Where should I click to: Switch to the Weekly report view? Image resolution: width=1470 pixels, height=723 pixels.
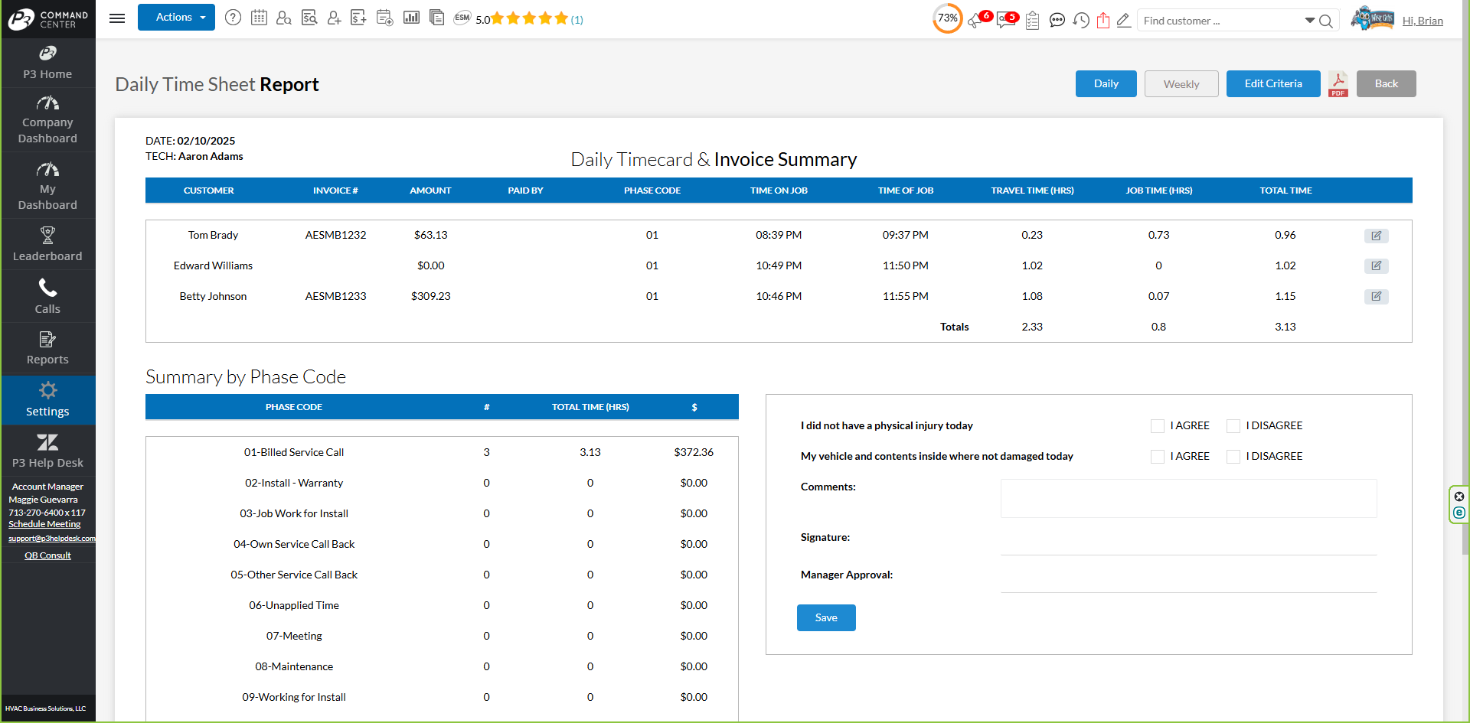click(1181, 84)
